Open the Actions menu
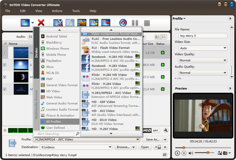Screen dimensions: 236x160 (x=57, y=11)
